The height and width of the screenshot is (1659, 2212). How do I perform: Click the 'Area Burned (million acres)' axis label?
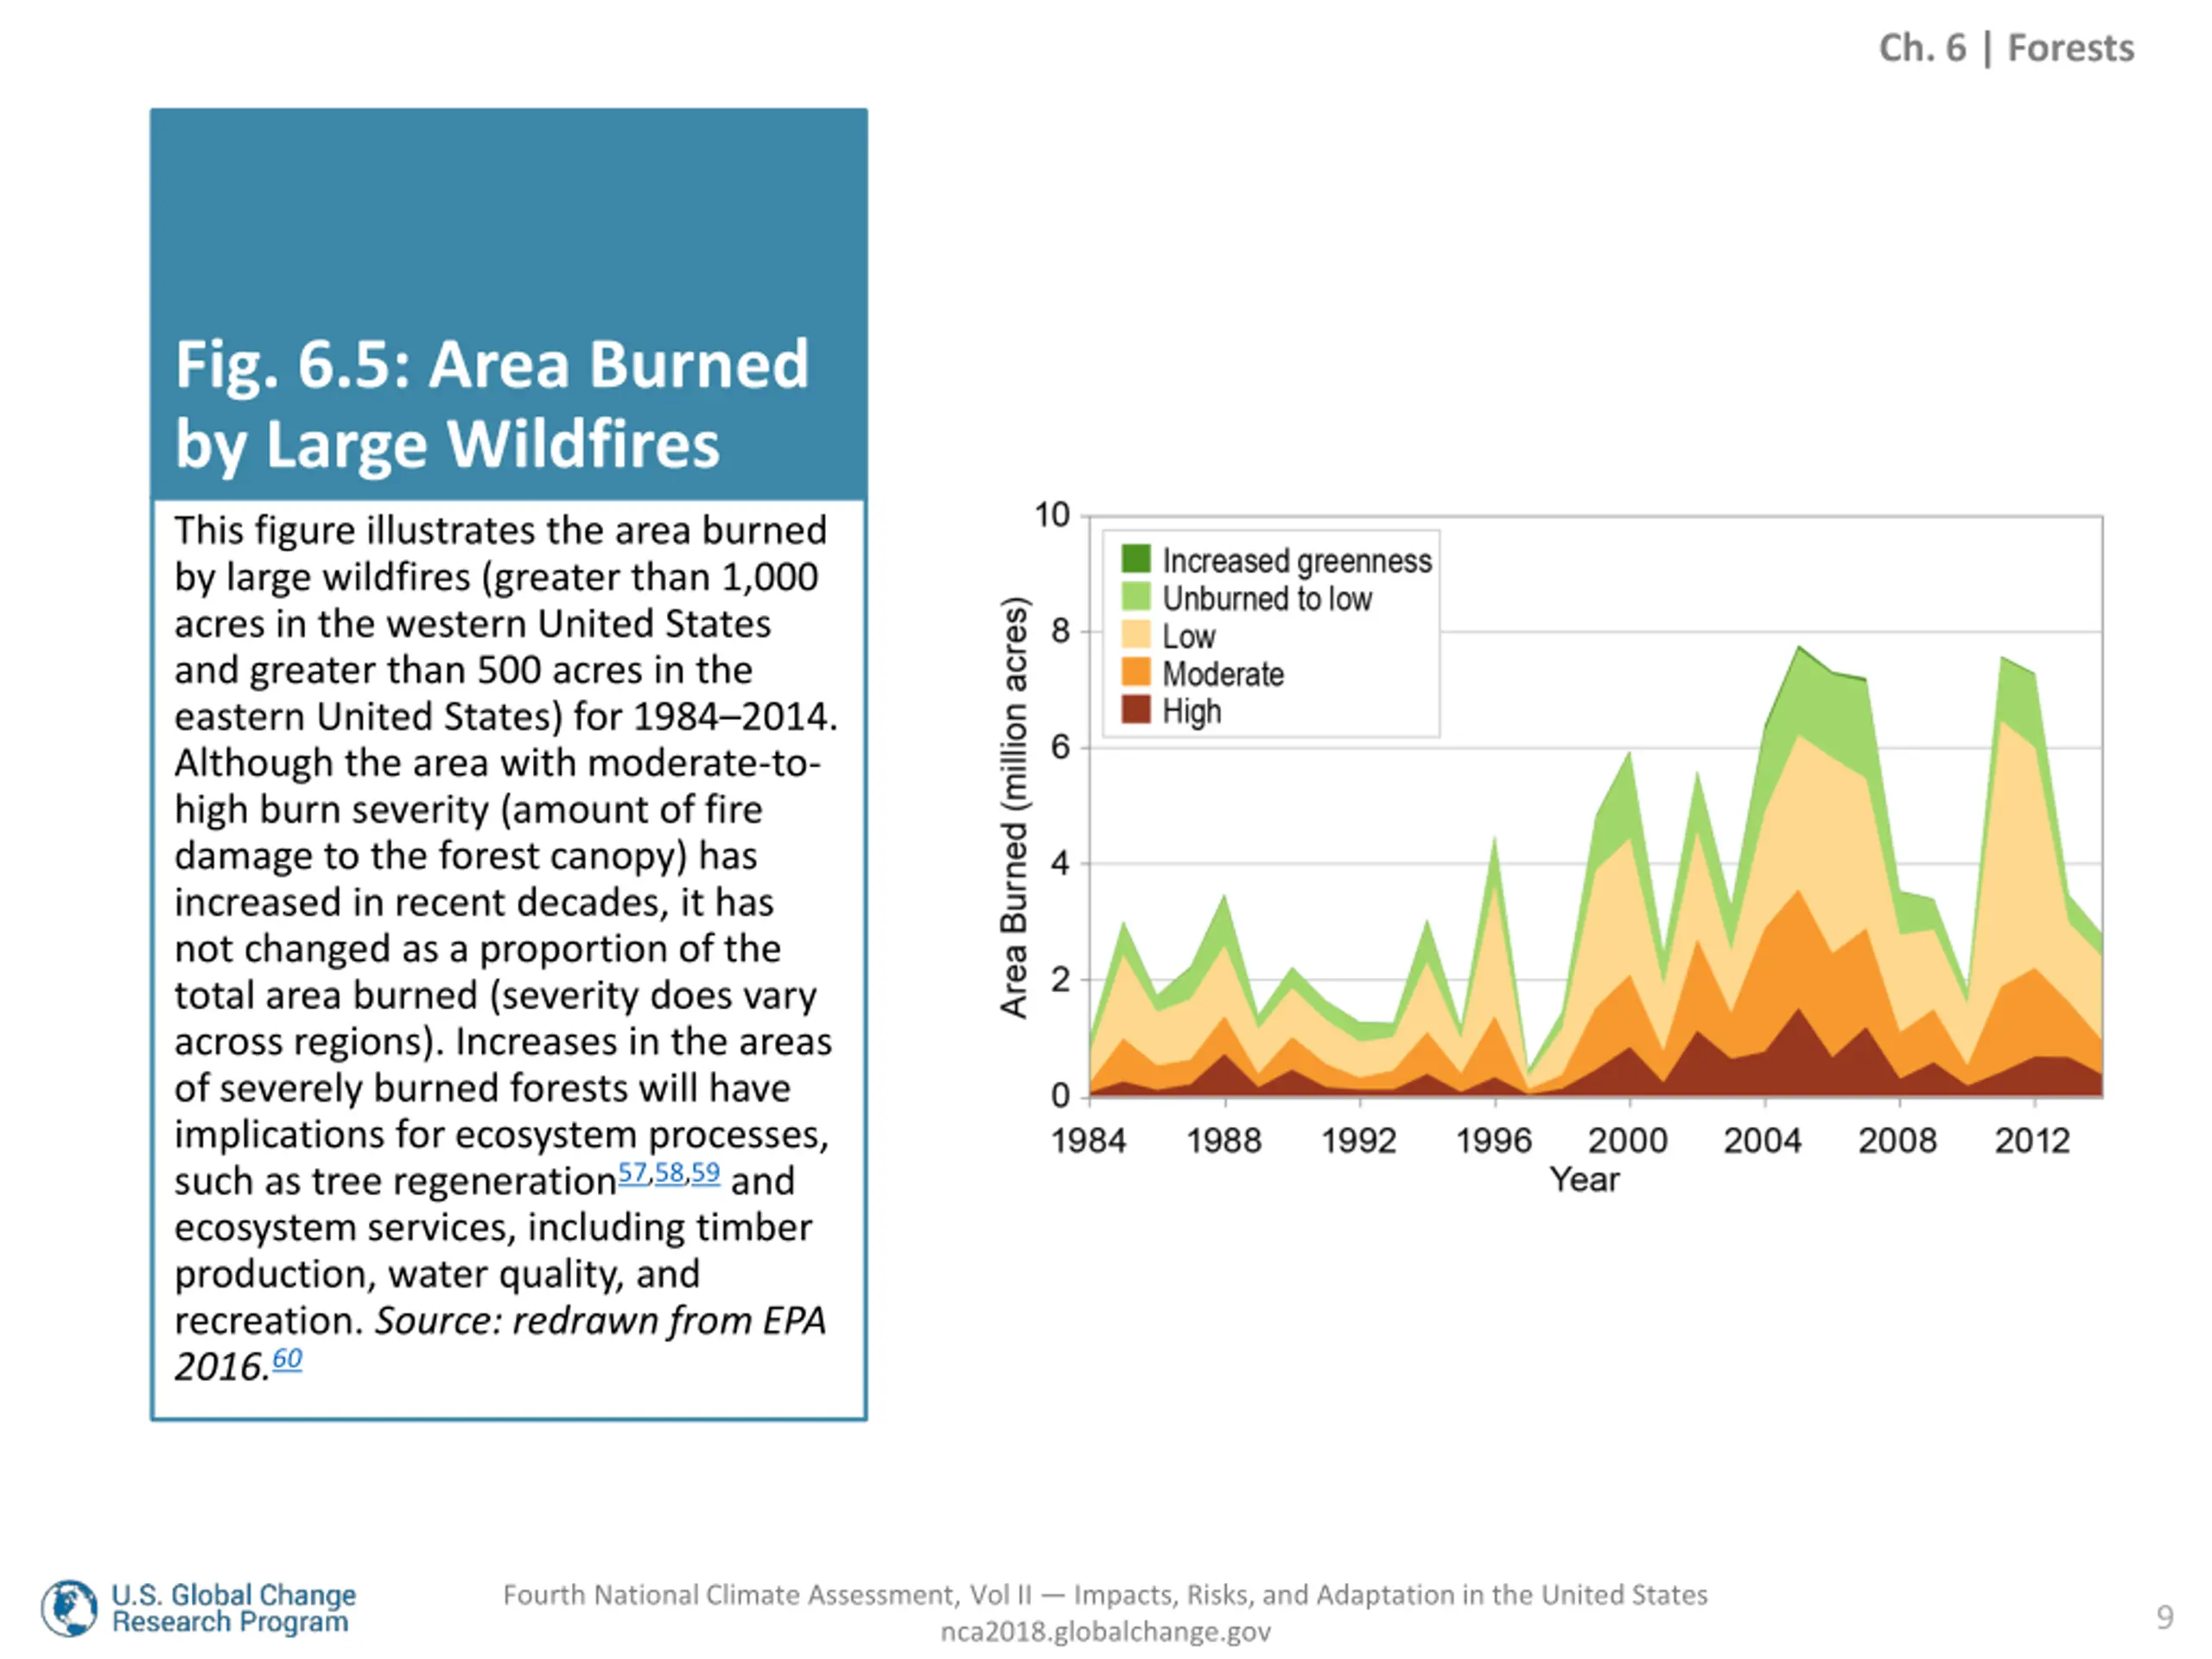1014,807
